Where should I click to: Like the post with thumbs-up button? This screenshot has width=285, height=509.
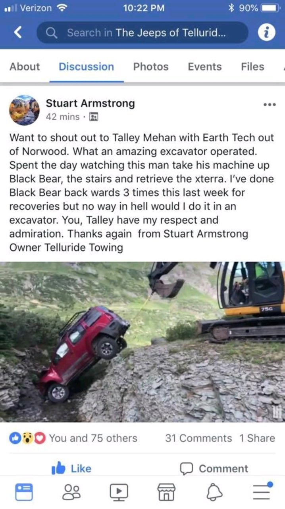pos(71,469)
